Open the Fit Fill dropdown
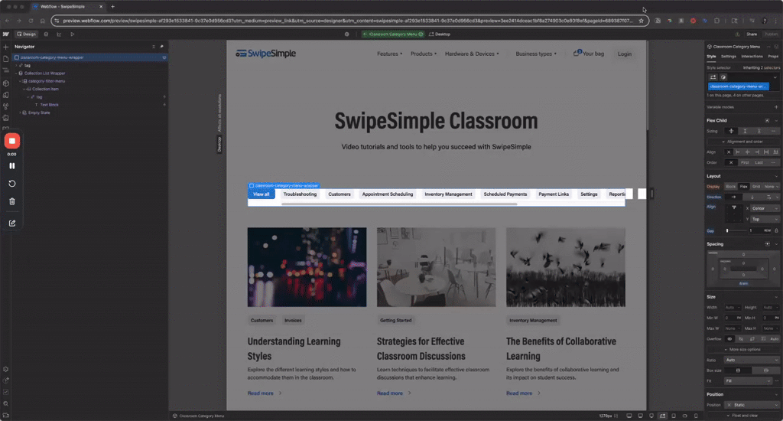Viewport: 783px width, 421px height. (x=749, y=381)
